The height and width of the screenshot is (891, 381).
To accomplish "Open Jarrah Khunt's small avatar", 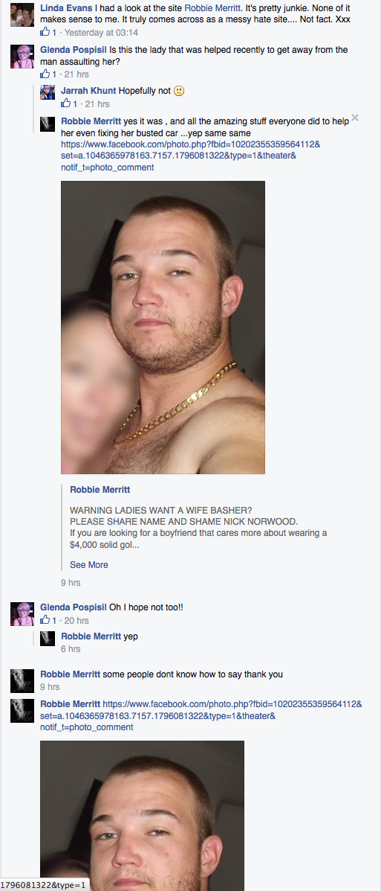I will [x=48, y=92].
